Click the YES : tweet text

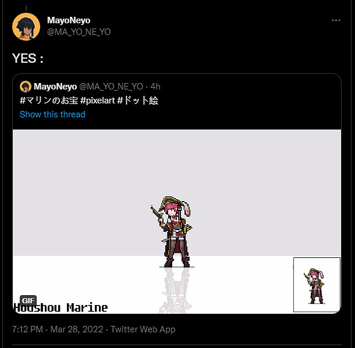[x=29, y=58]
